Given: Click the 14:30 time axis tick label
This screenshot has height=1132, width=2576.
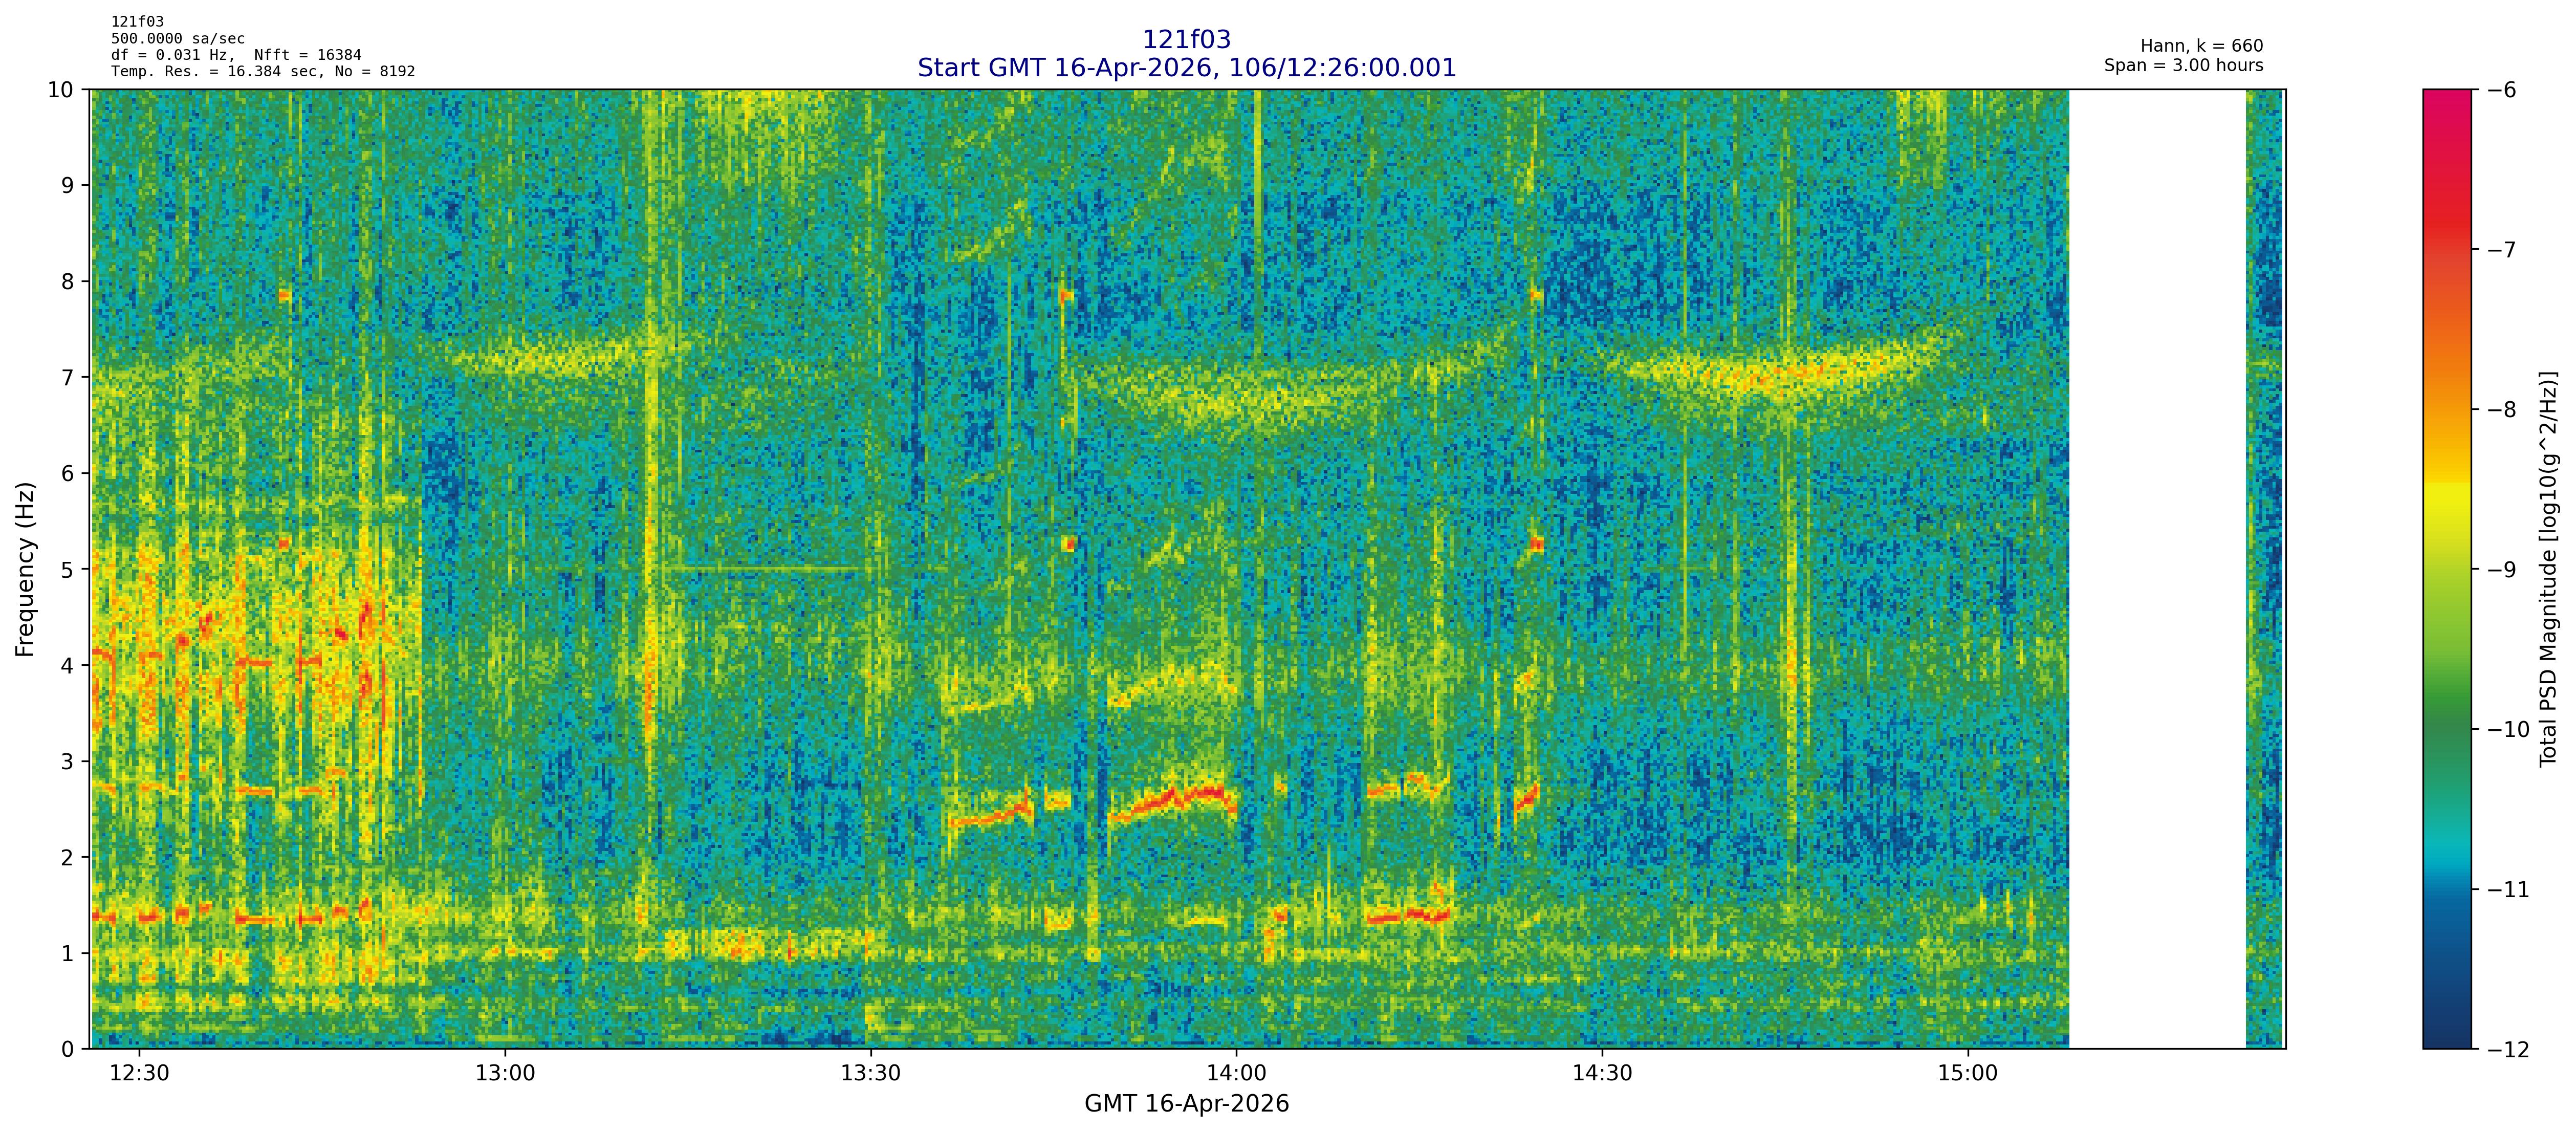Looking at the screenshot, I should click(1602, 1074).
